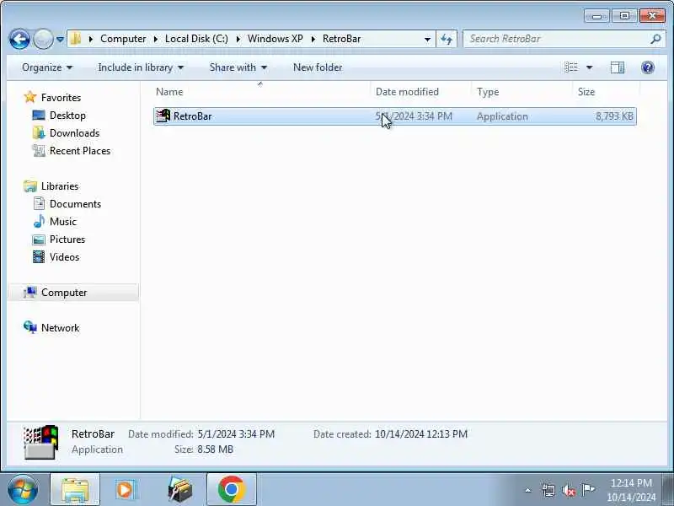Click the 10/14/2024 12:13 PM creation date

point(420,433)
